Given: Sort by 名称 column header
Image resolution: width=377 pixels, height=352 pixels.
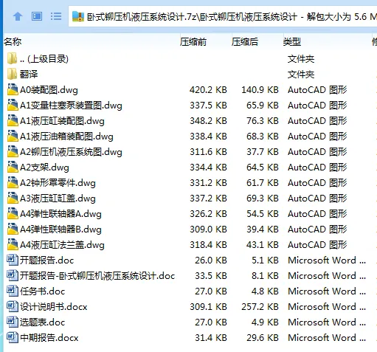Looking at the screenshot, I should (13, 42).
